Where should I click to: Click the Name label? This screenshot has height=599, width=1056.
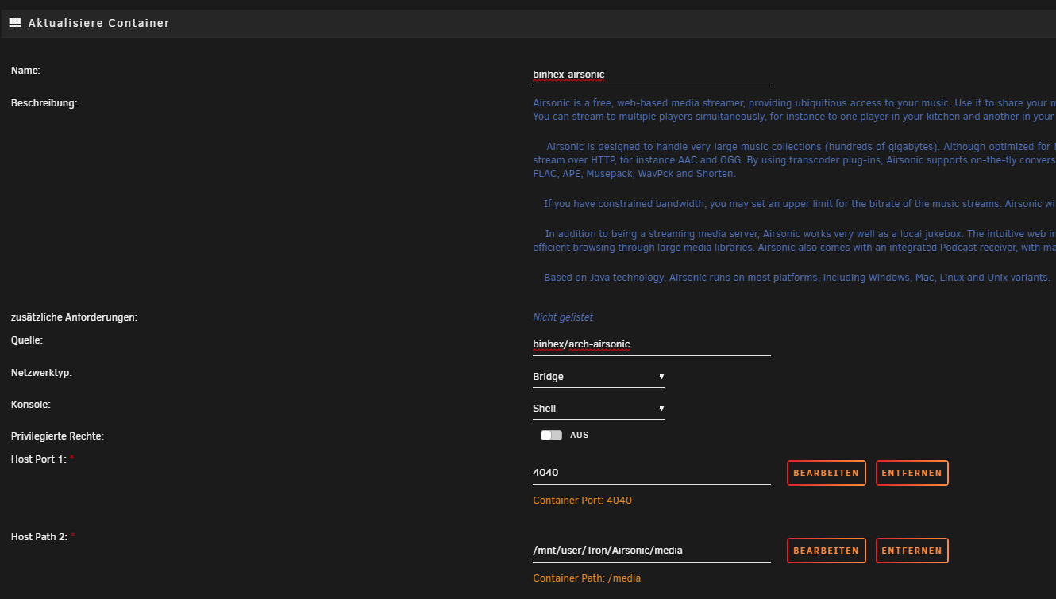click(x=25, y=71)
